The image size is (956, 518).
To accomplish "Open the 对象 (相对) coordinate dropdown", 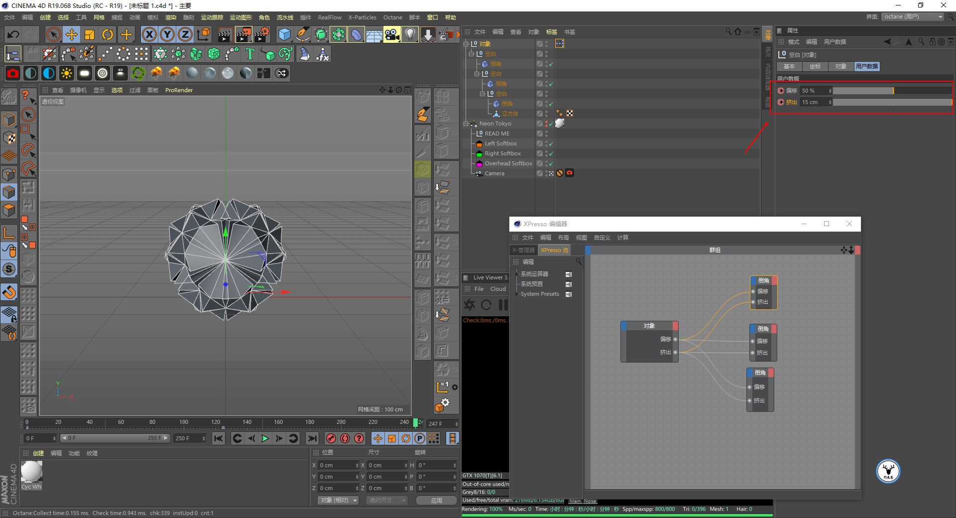I will [339, 500].
